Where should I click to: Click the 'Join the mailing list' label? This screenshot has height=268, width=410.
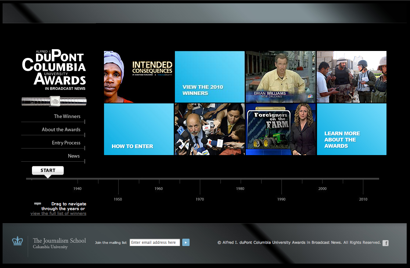pyautogui.click(x=111, y=243)
